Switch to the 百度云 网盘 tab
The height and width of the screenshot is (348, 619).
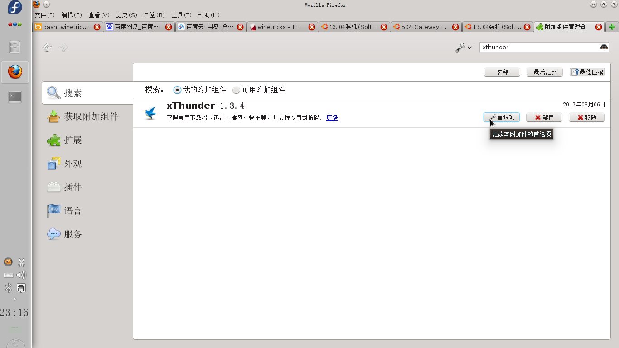(210, 27)
